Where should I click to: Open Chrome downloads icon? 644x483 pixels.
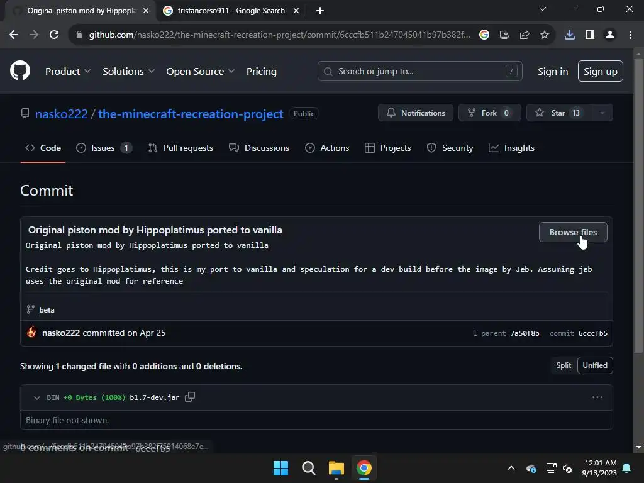click(570, 35)
